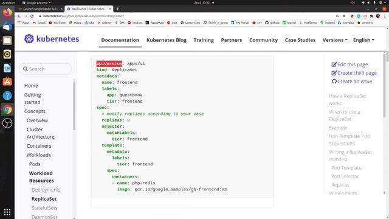This screenshot has height=219, width=389.
Task: Open the Google Chrome app menu
Action: click(36, 2)
